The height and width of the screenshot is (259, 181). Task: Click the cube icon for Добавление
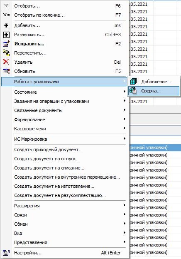[x=133, y=82]
